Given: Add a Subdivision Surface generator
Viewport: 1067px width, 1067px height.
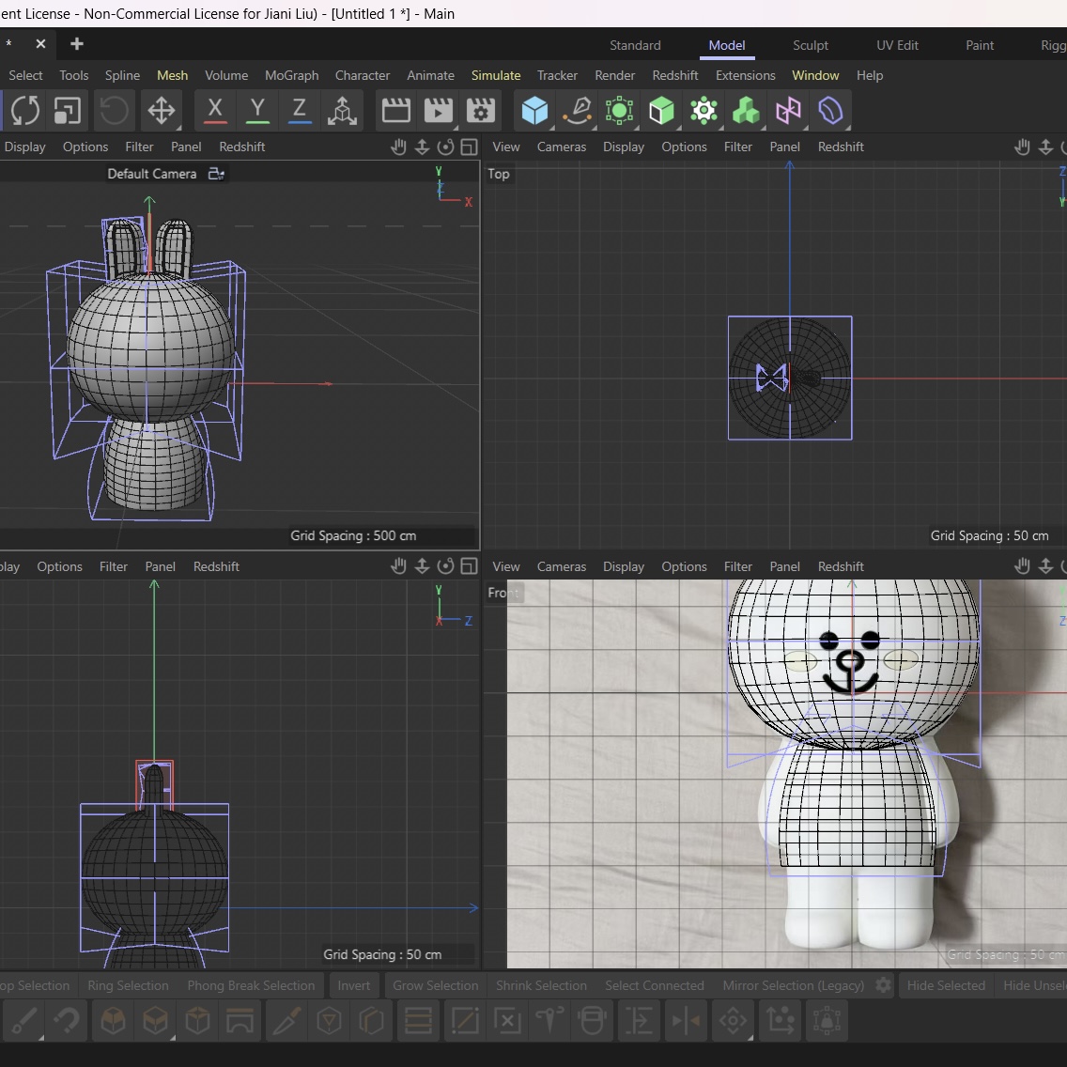Looking at the screenshot, I should click(x=619, y=110).
